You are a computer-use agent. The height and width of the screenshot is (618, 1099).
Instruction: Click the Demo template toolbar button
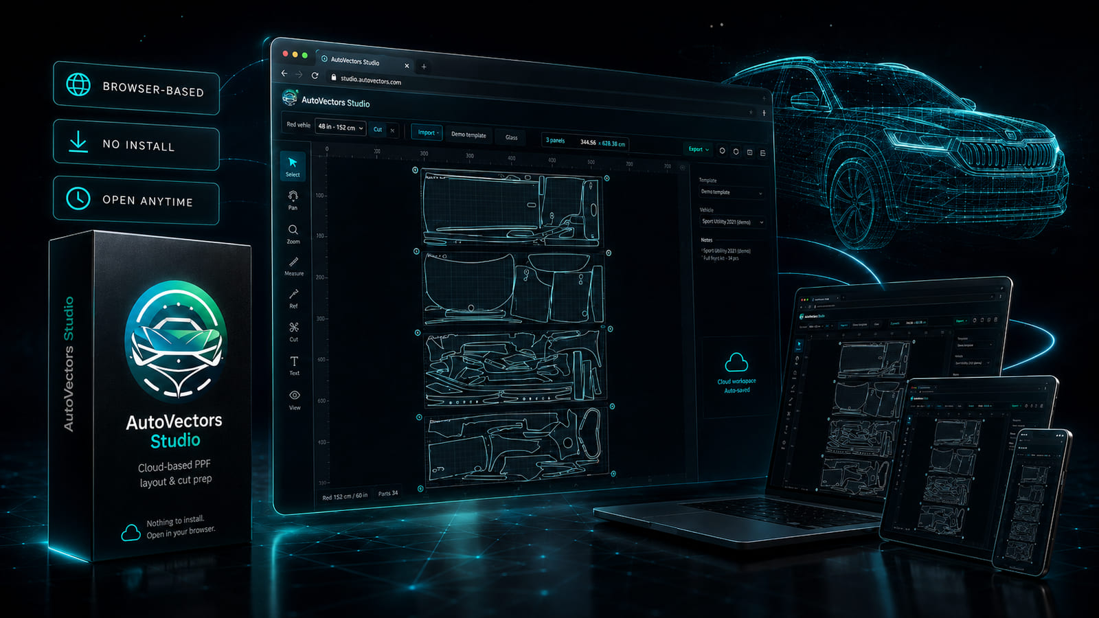[468, 135]
